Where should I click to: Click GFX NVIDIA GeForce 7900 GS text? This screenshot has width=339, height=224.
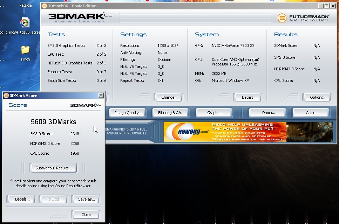(x=233, y=45)
